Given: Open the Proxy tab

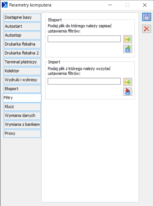Looking at the screenshot, I should coord(22,133).
